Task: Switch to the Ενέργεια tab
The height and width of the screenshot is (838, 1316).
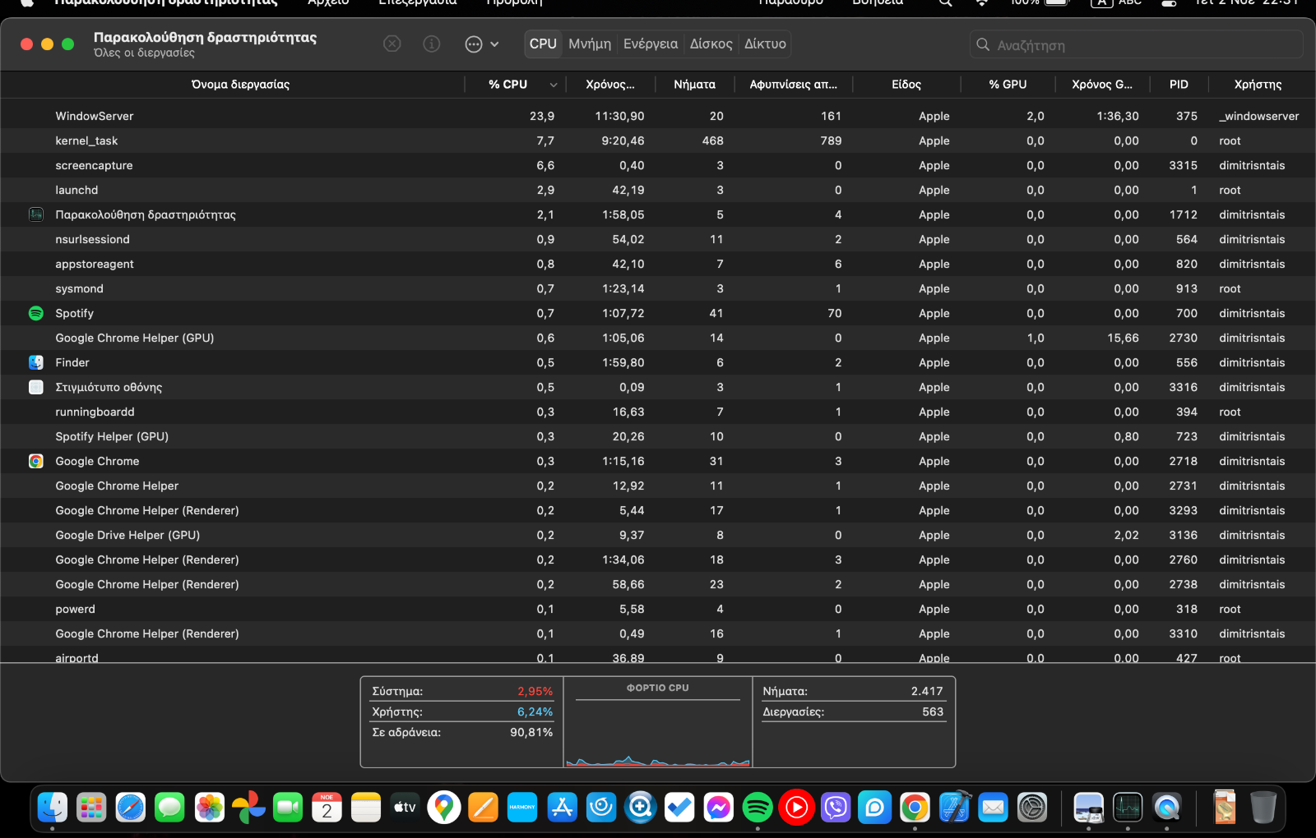Action: point(651,44)
